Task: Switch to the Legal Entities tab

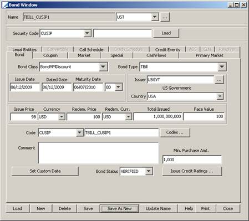Action: click(x=24, y=49)
